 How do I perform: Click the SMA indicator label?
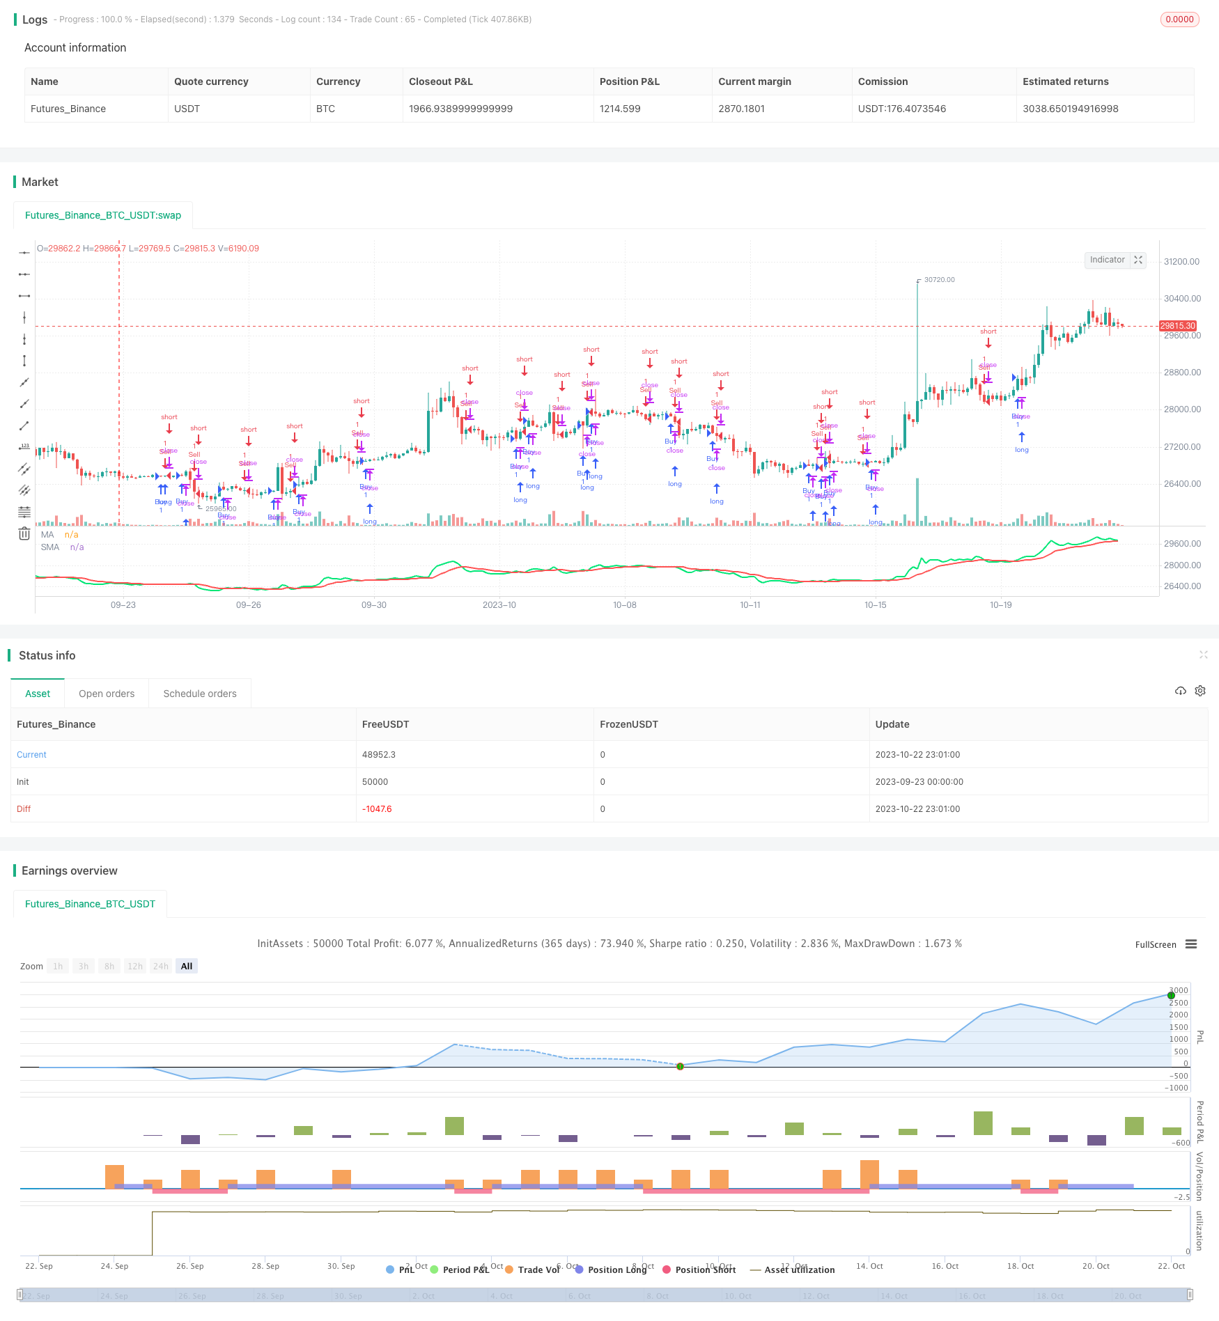[x=50, y=547]
